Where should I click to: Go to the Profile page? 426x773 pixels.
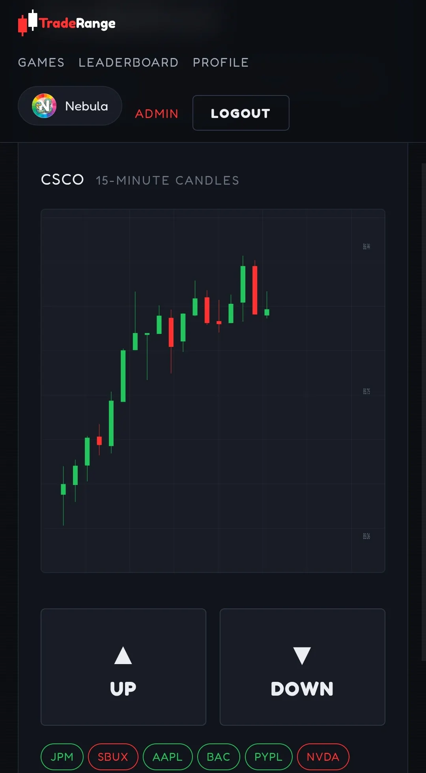tap(221, 62)
